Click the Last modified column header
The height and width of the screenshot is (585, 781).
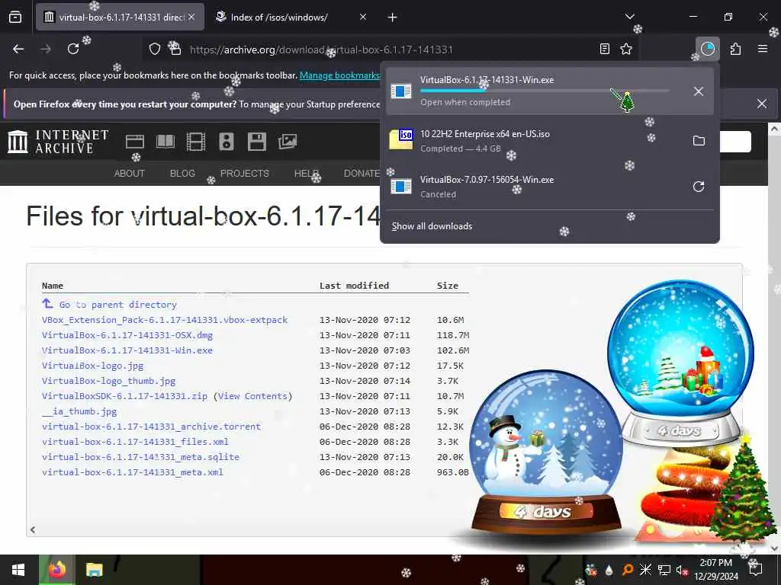(354, 286)
